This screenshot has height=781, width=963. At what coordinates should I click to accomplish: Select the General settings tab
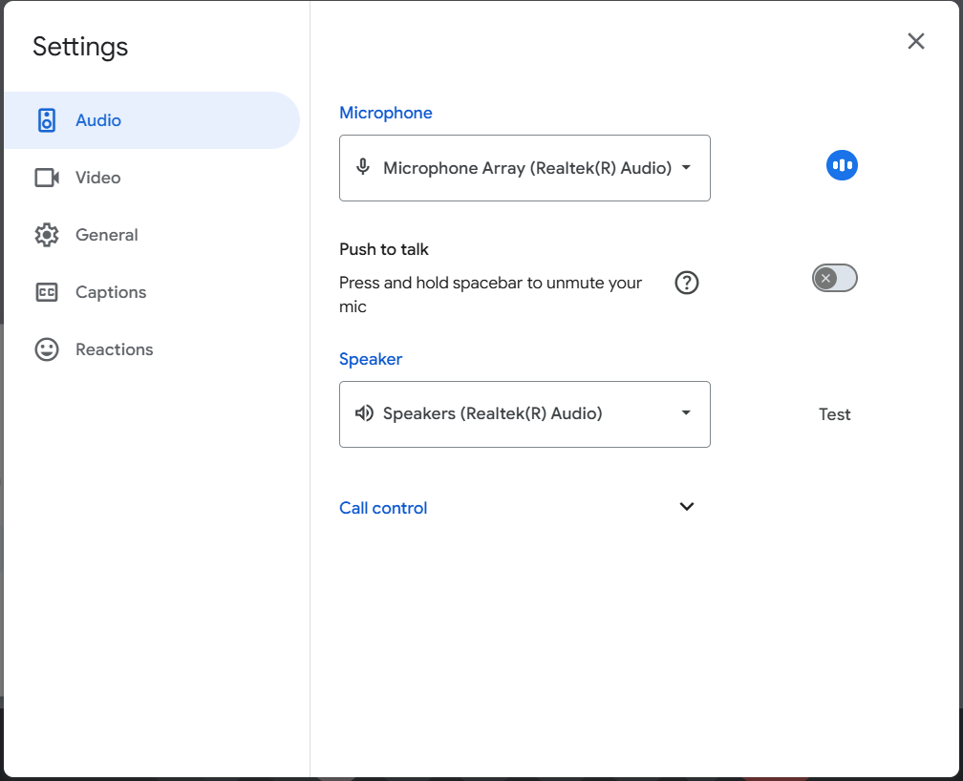(x=107, y=235)
